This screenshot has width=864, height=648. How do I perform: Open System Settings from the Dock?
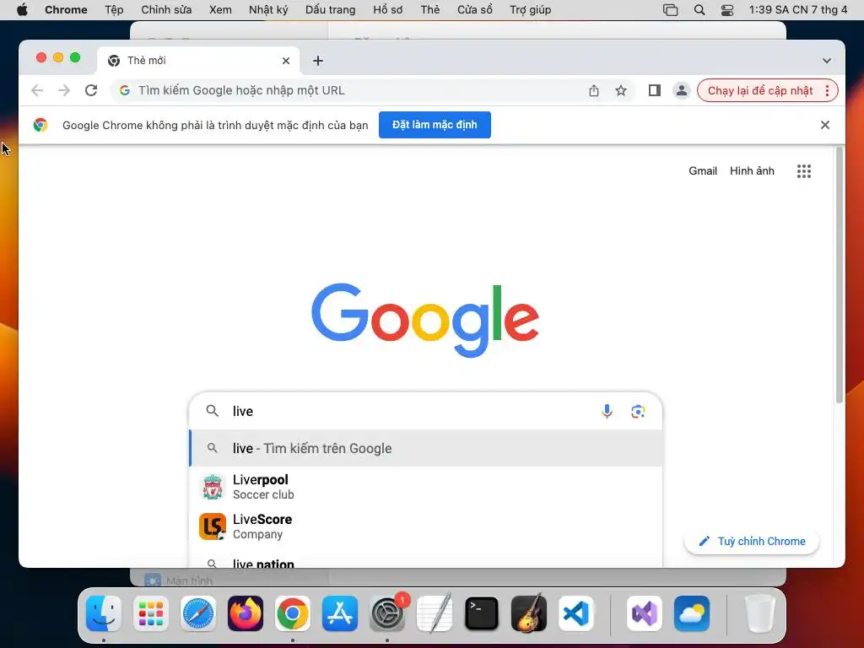(387, 613)
